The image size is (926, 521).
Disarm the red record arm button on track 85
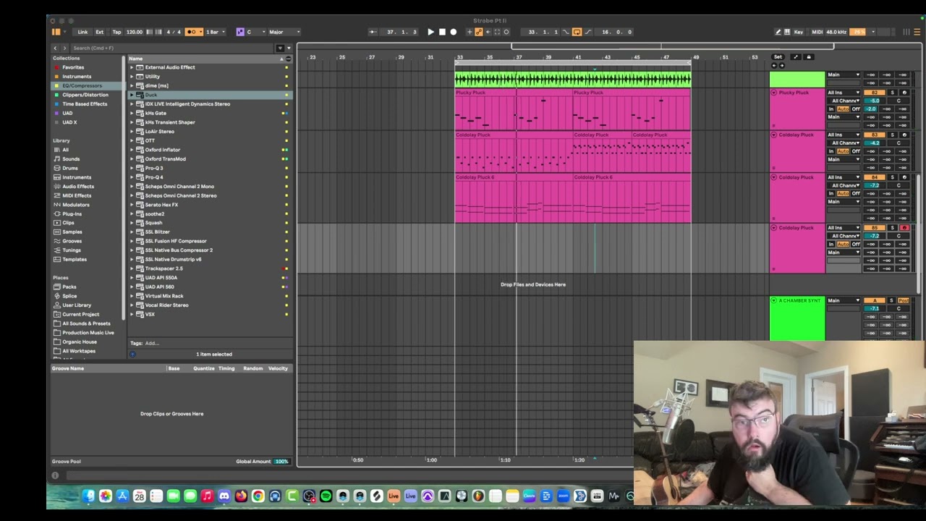click(904, 228)
